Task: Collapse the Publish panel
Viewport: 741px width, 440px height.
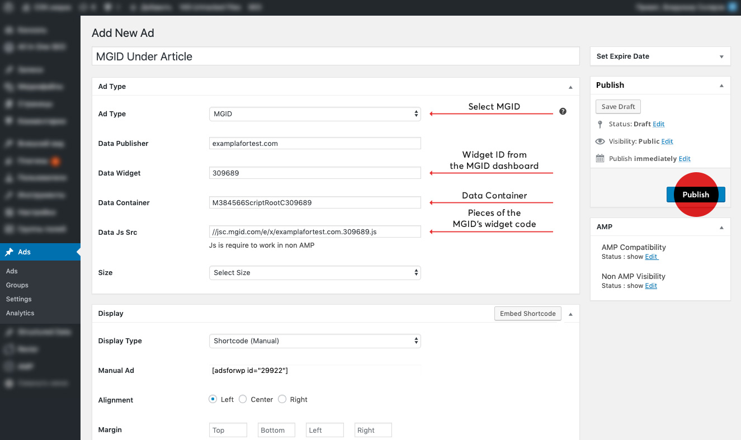Action: click(720, 85)
